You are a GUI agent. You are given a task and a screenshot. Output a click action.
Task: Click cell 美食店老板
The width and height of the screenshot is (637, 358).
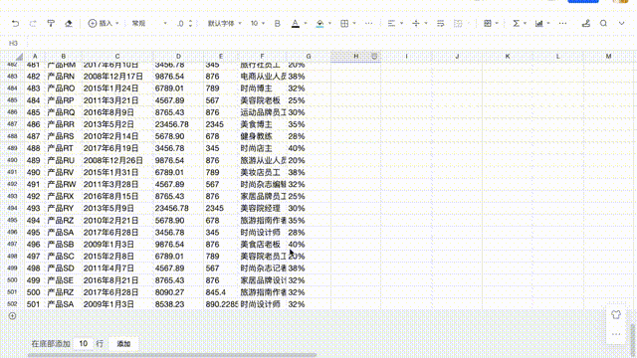(x=261, y=245)
